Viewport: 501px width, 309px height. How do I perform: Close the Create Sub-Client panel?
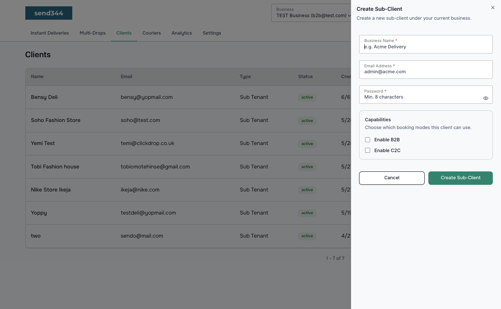493,7
